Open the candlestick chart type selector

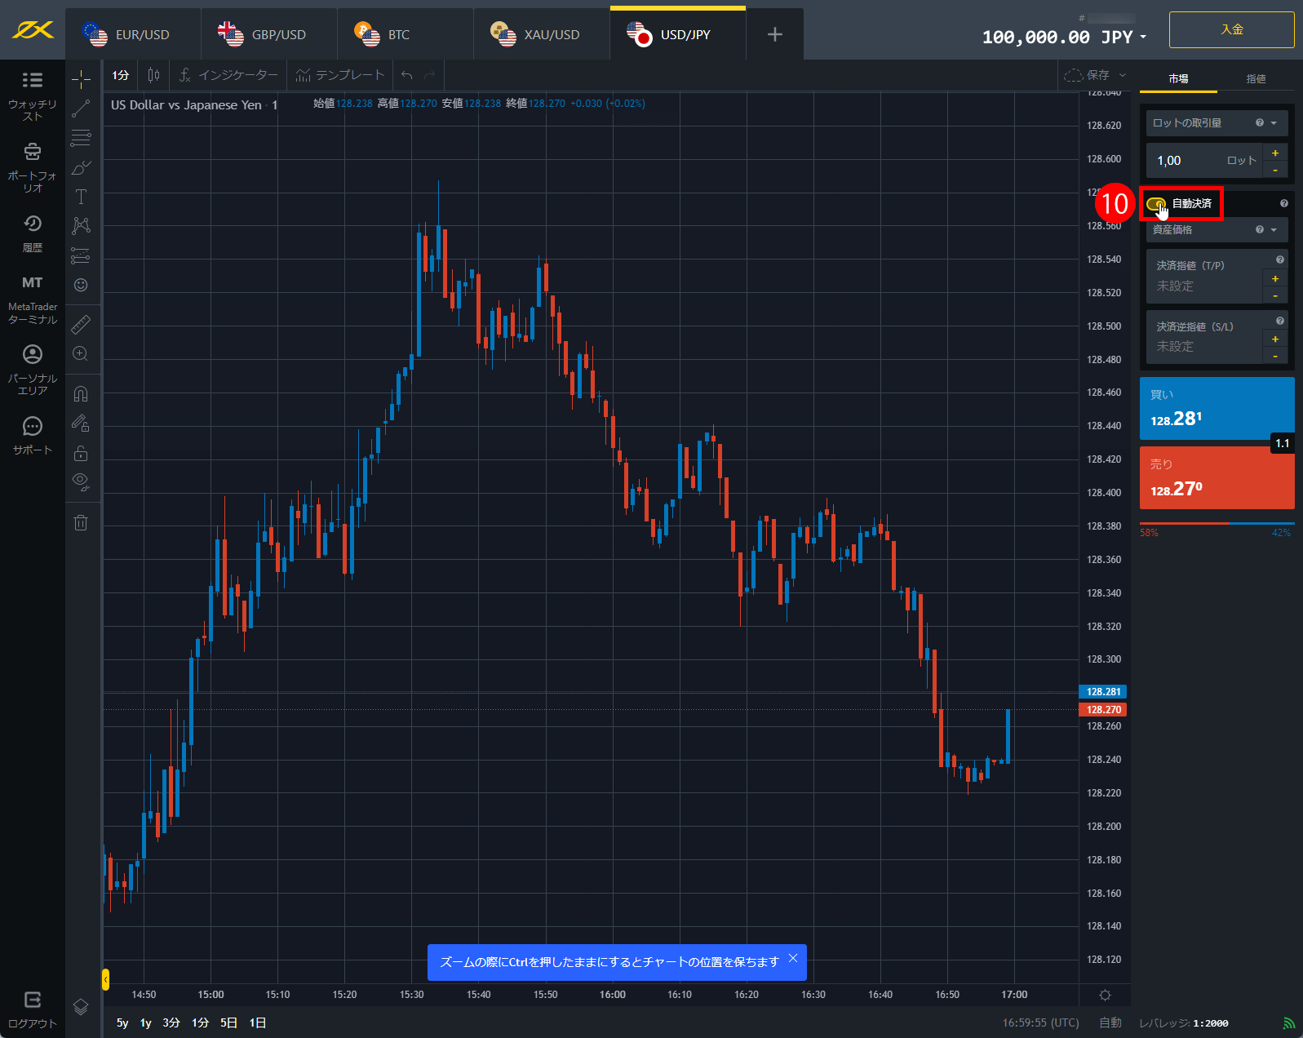(153, 75)
